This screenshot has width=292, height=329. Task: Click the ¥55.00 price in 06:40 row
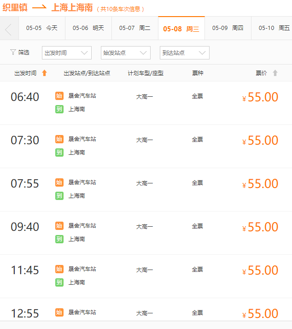(260, 97)
